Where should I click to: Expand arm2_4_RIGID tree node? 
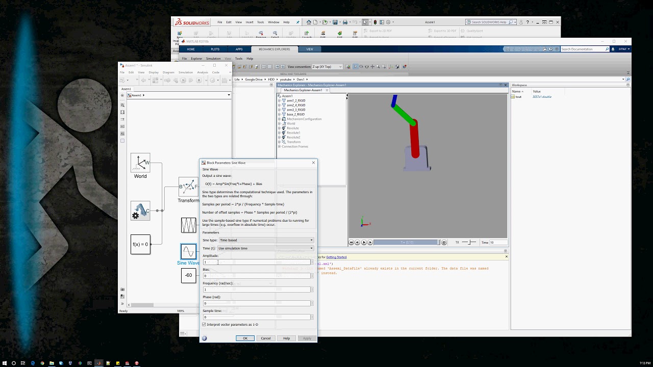point(279,106)
